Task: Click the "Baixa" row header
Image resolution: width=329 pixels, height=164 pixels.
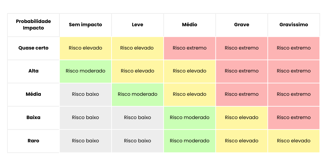Action: point(33,117)
